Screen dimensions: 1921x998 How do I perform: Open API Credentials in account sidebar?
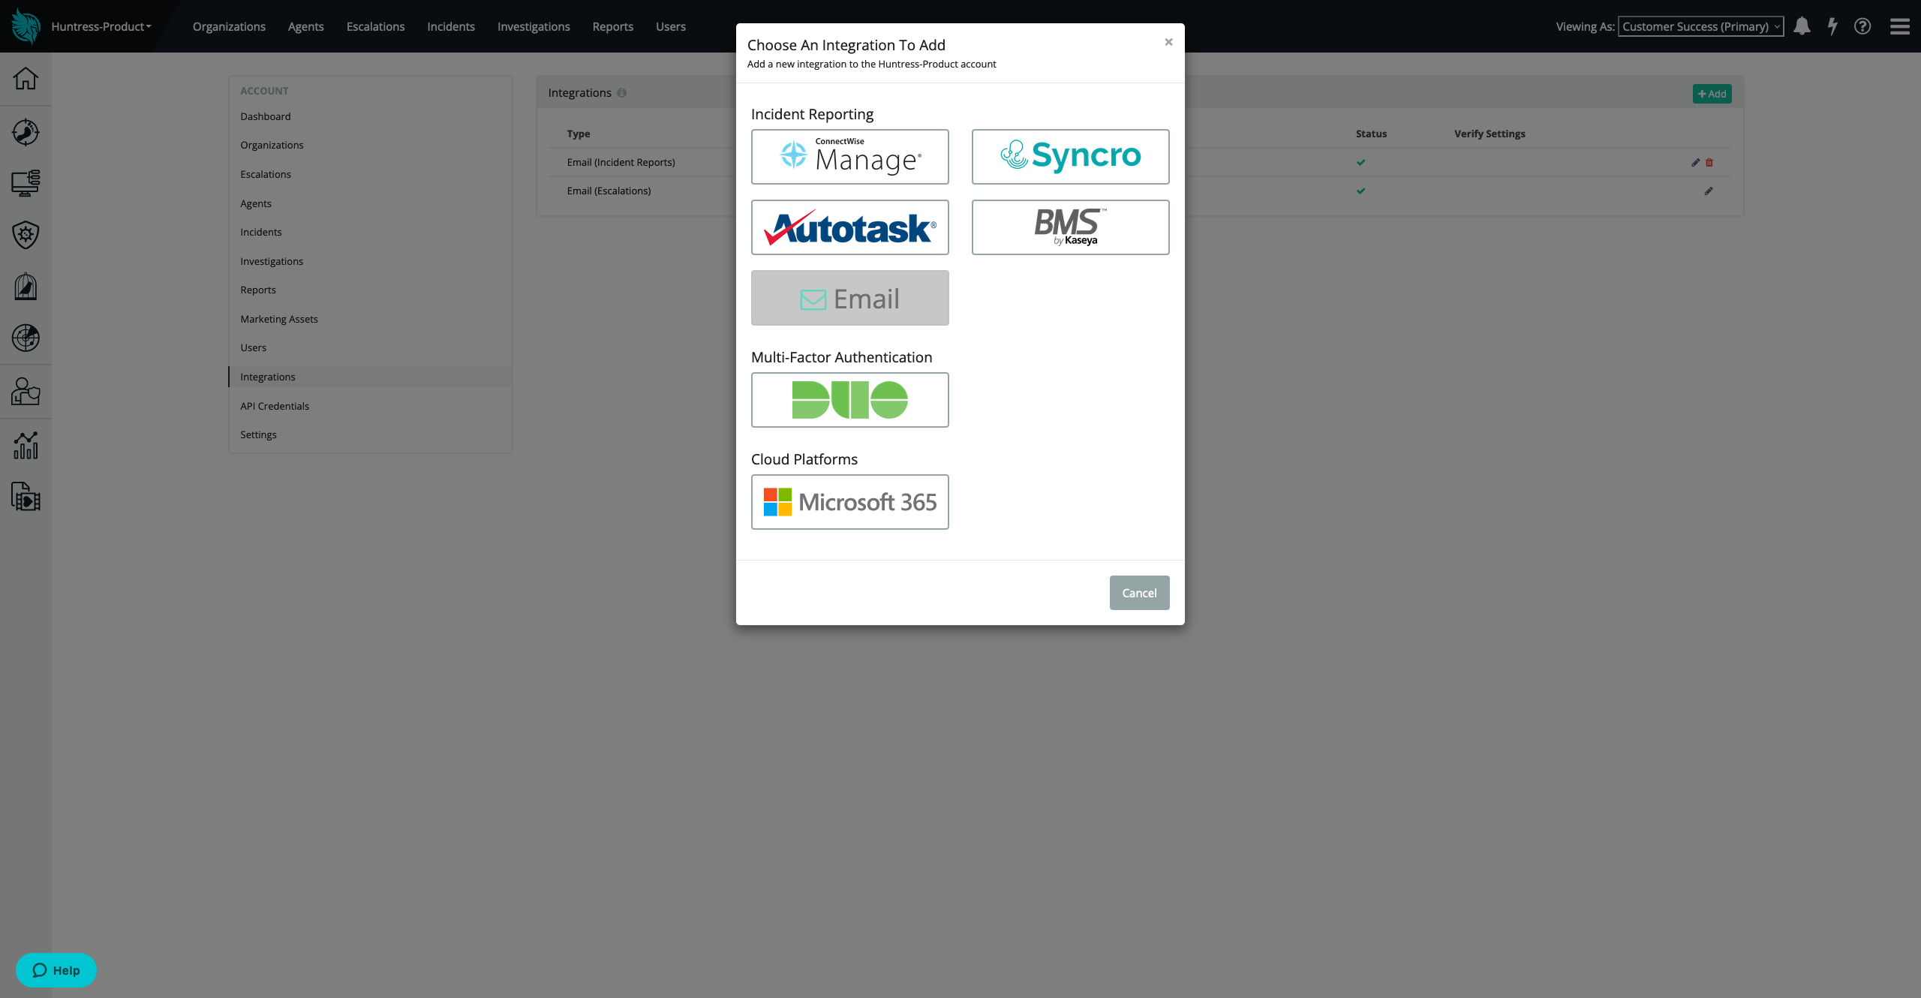(275, 406)
